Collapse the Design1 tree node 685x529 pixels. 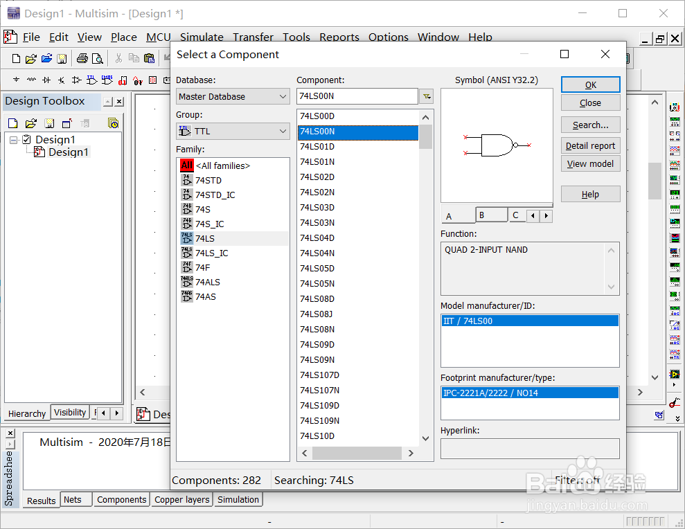[14, 140]
